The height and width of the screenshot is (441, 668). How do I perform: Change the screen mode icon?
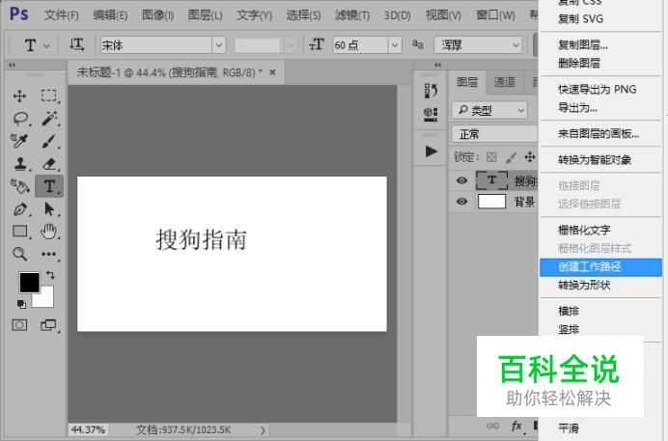click(x=48, y=325)
